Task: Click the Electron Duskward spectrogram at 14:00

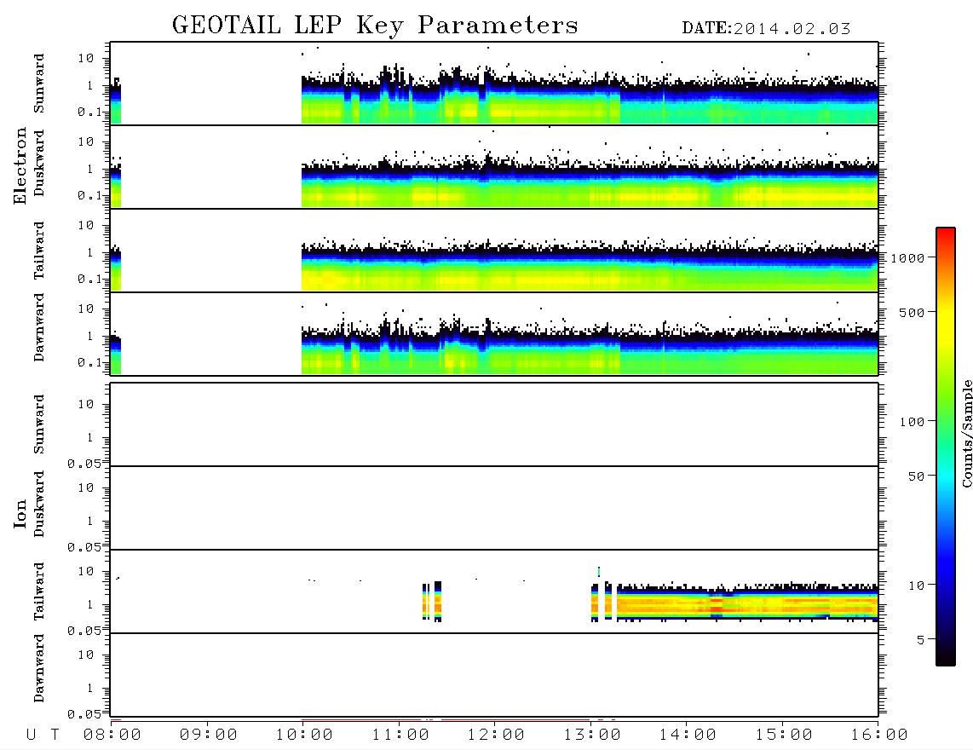Action: point(687,185)
